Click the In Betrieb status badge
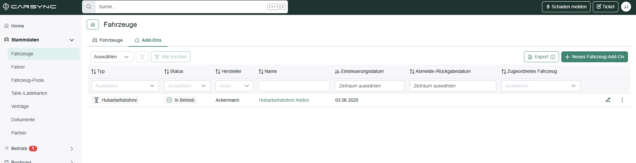Screen dimensions: 636x163 [180, 100]
